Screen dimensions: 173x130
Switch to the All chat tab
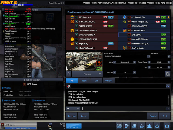pyautogui.click(x=72, y=81)
